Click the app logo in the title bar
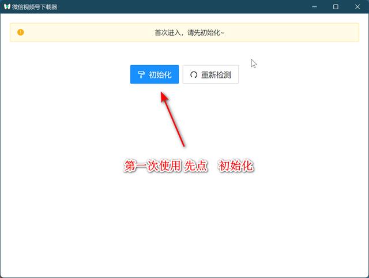The image size is (369, 278). (6, 7)
